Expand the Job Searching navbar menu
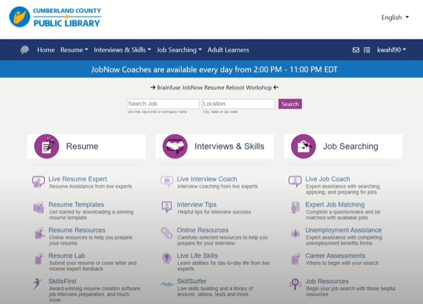This screenshot has height=304, width=423. tap(179, 50)
